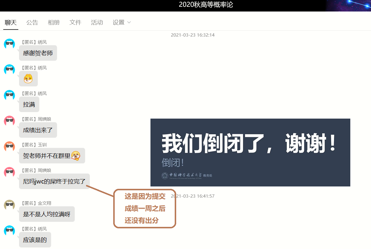The width and height of the screenshot is (371, 249).
Task: Open the 我们倒闭了，谢谢！ image
Action: pyautogui.click(x=250, y=152)
